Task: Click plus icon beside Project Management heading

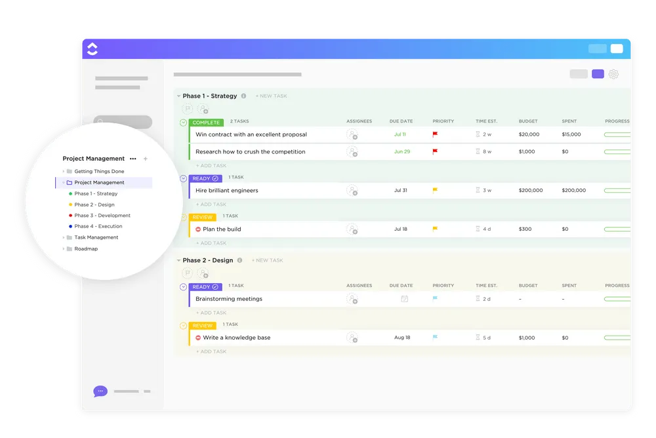Action: (146, 159)
